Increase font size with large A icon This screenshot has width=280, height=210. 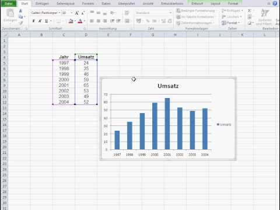tap(76, 13)
